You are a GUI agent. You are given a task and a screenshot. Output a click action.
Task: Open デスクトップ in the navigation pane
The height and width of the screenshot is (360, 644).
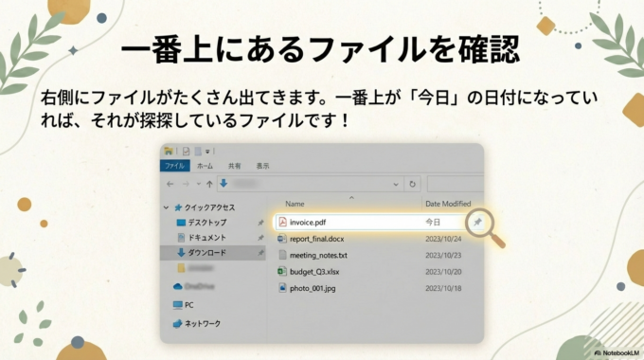click(x=207, y=223)
